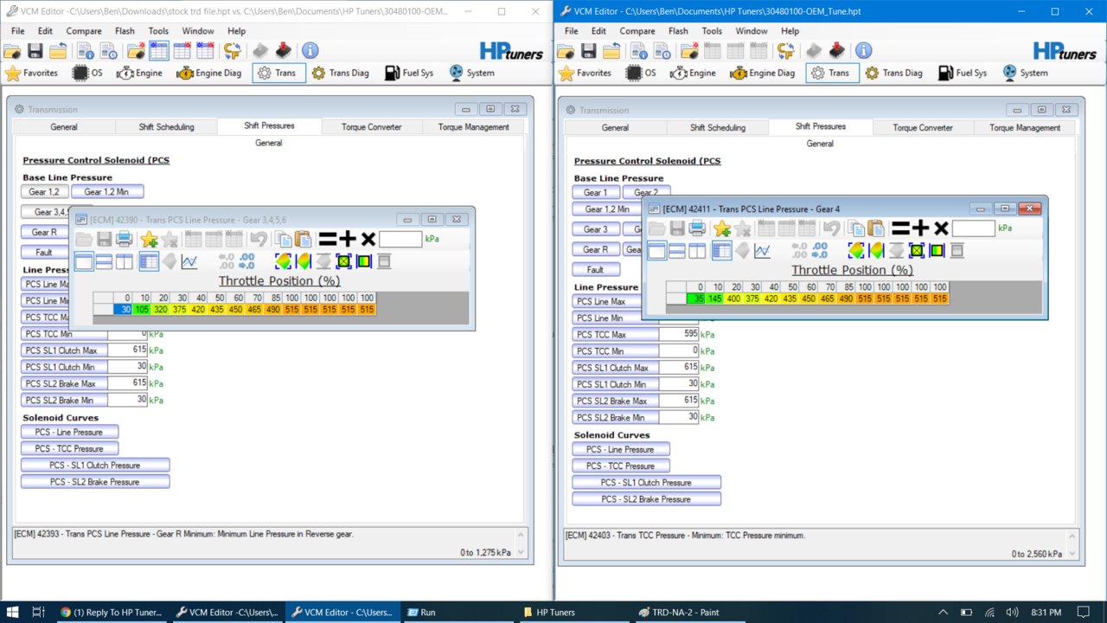This screenshot has width=1107, height=623.
Task: Switch to Torque Management tab in right Transmission window
Action: 1025,127
